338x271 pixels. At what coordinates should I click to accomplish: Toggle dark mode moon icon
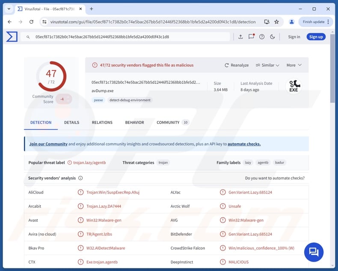click(273, 37)
